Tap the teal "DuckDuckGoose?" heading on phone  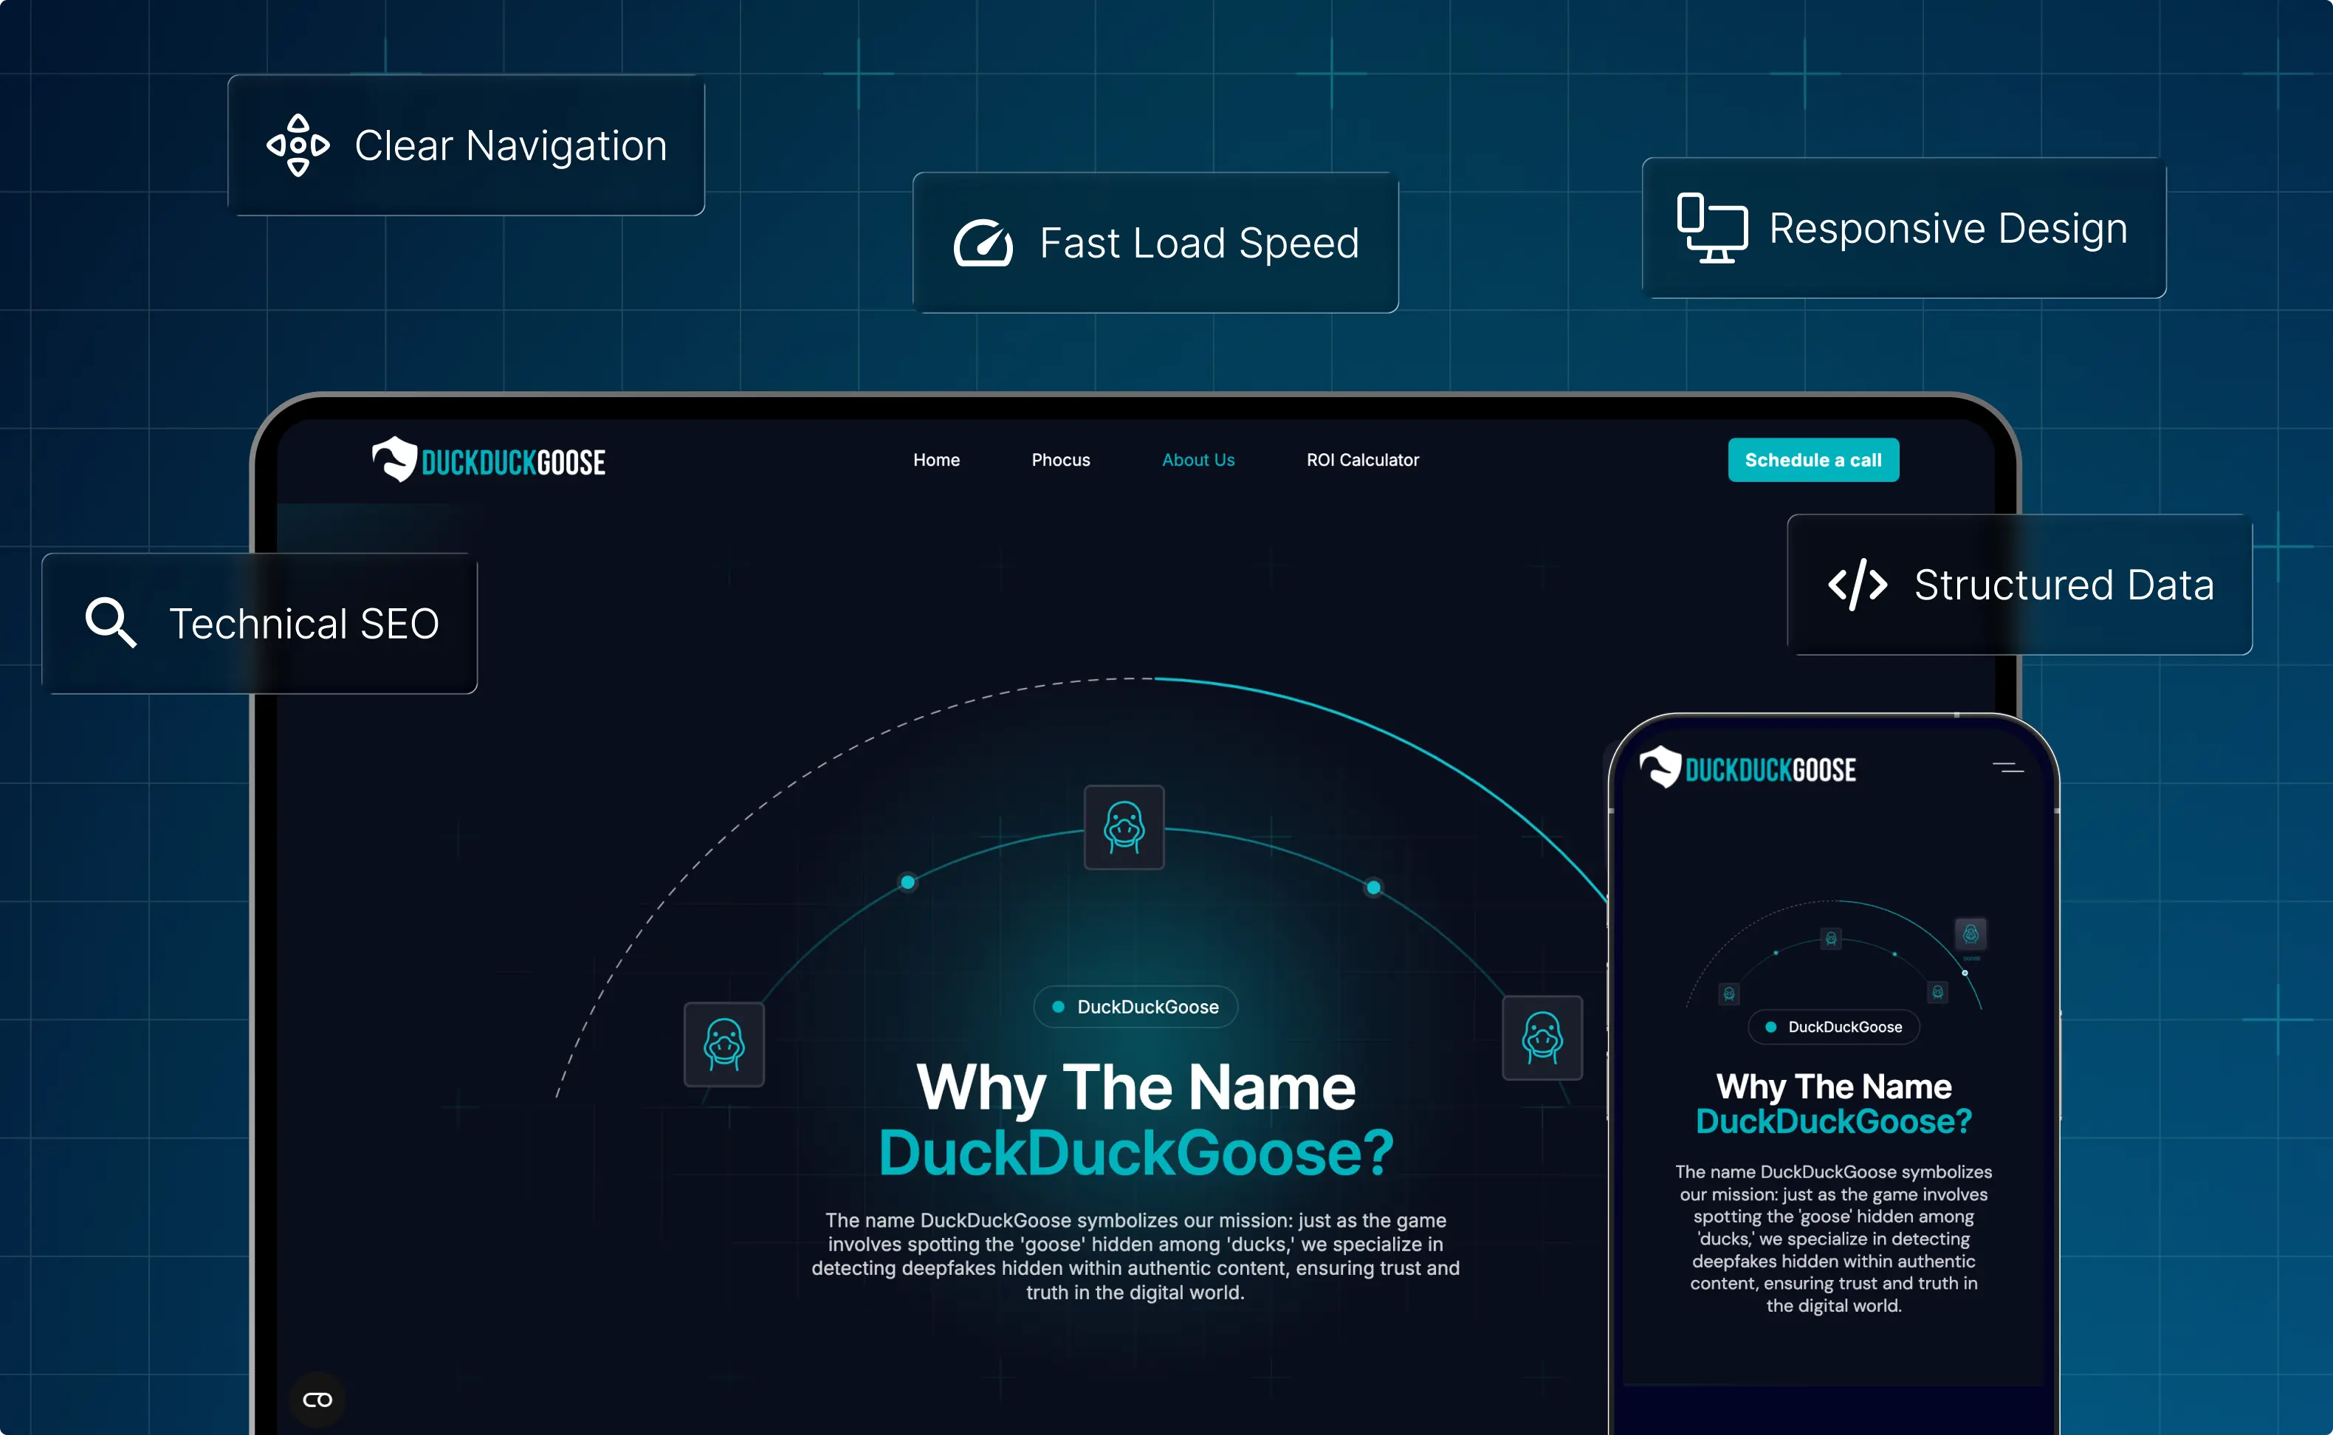[x=1834, y=1121]
